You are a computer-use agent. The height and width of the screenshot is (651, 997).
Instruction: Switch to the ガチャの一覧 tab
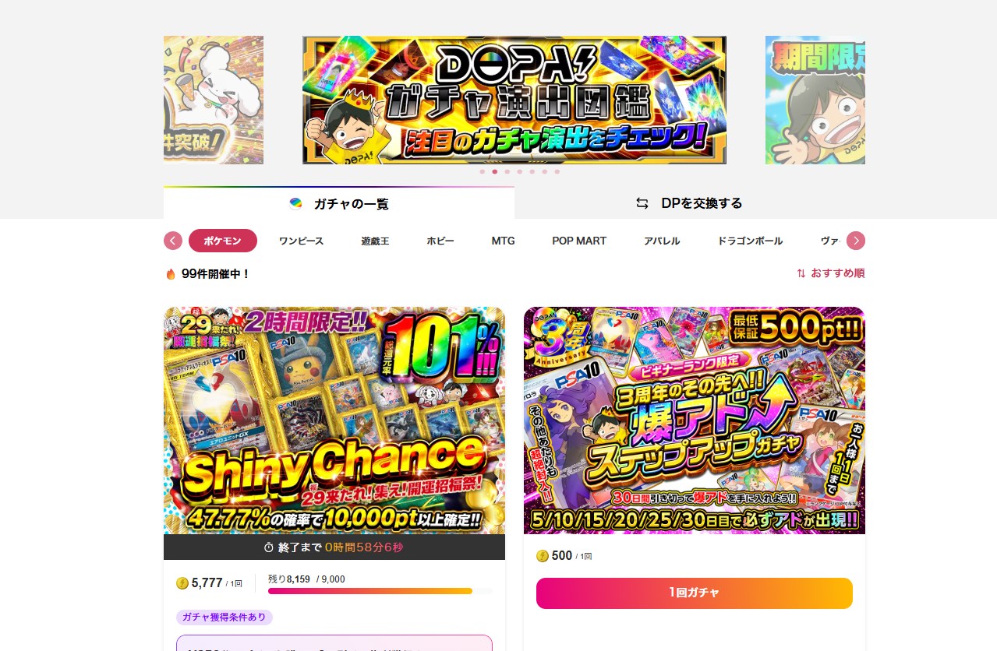pyautogui.click(x=339, y=203)
